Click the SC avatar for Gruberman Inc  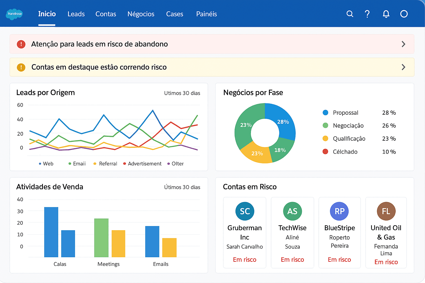pos(245,211)
